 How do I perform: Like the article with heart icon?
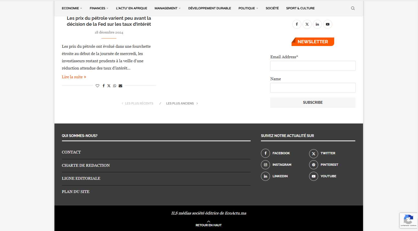[x=97, y=86]
